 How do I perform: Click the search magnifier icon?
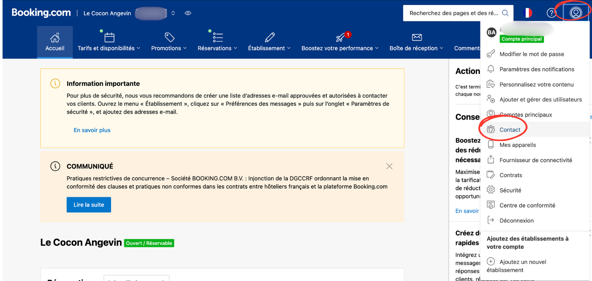[x=505, y=13]
